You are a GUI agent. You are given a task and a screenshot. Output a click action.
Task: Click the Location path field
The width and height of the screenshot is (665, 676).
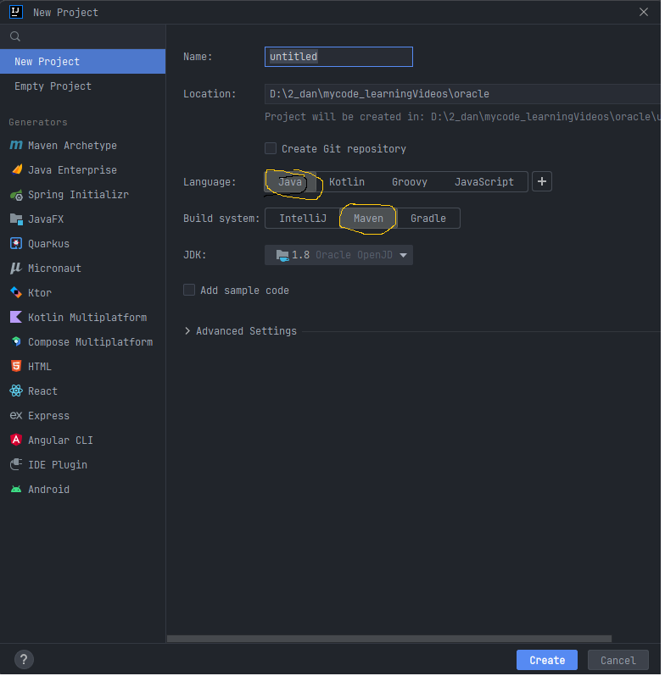coord(463,94)
